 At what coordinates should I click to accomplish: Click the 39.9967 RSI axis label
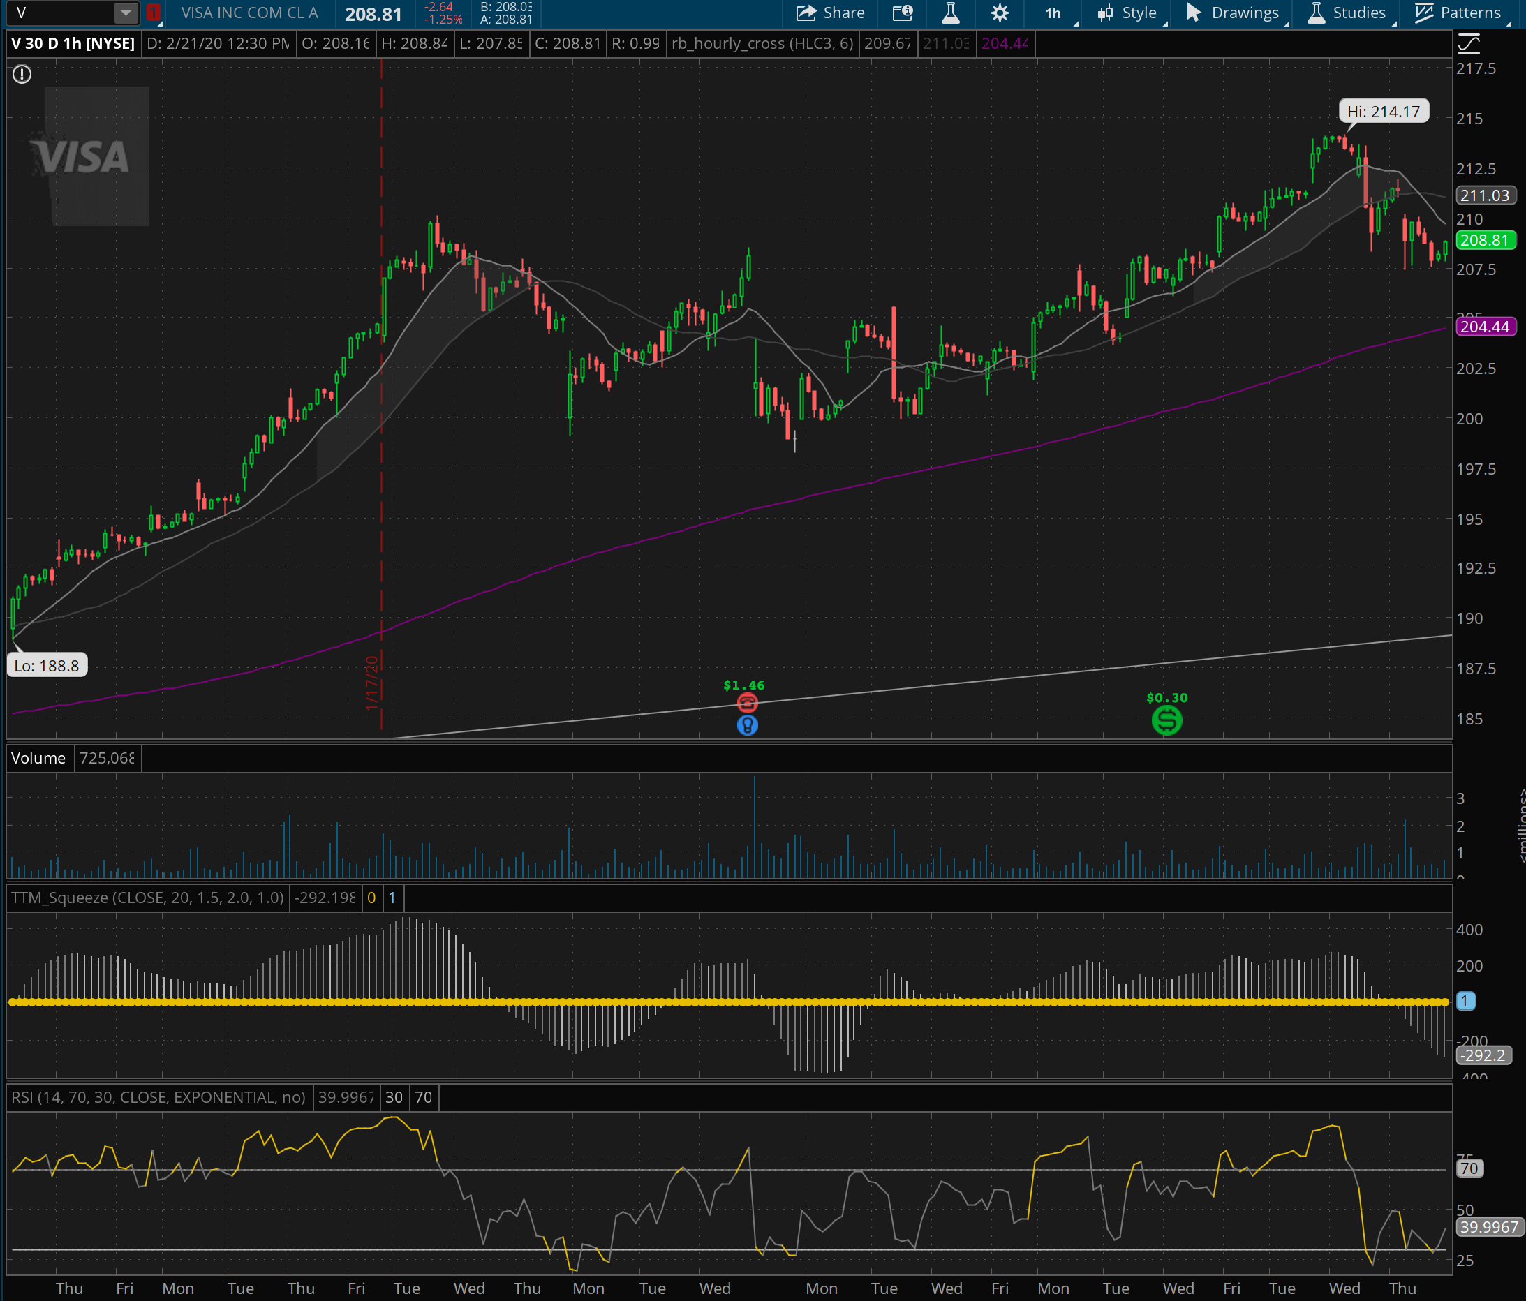(x=1488, y=1226)
